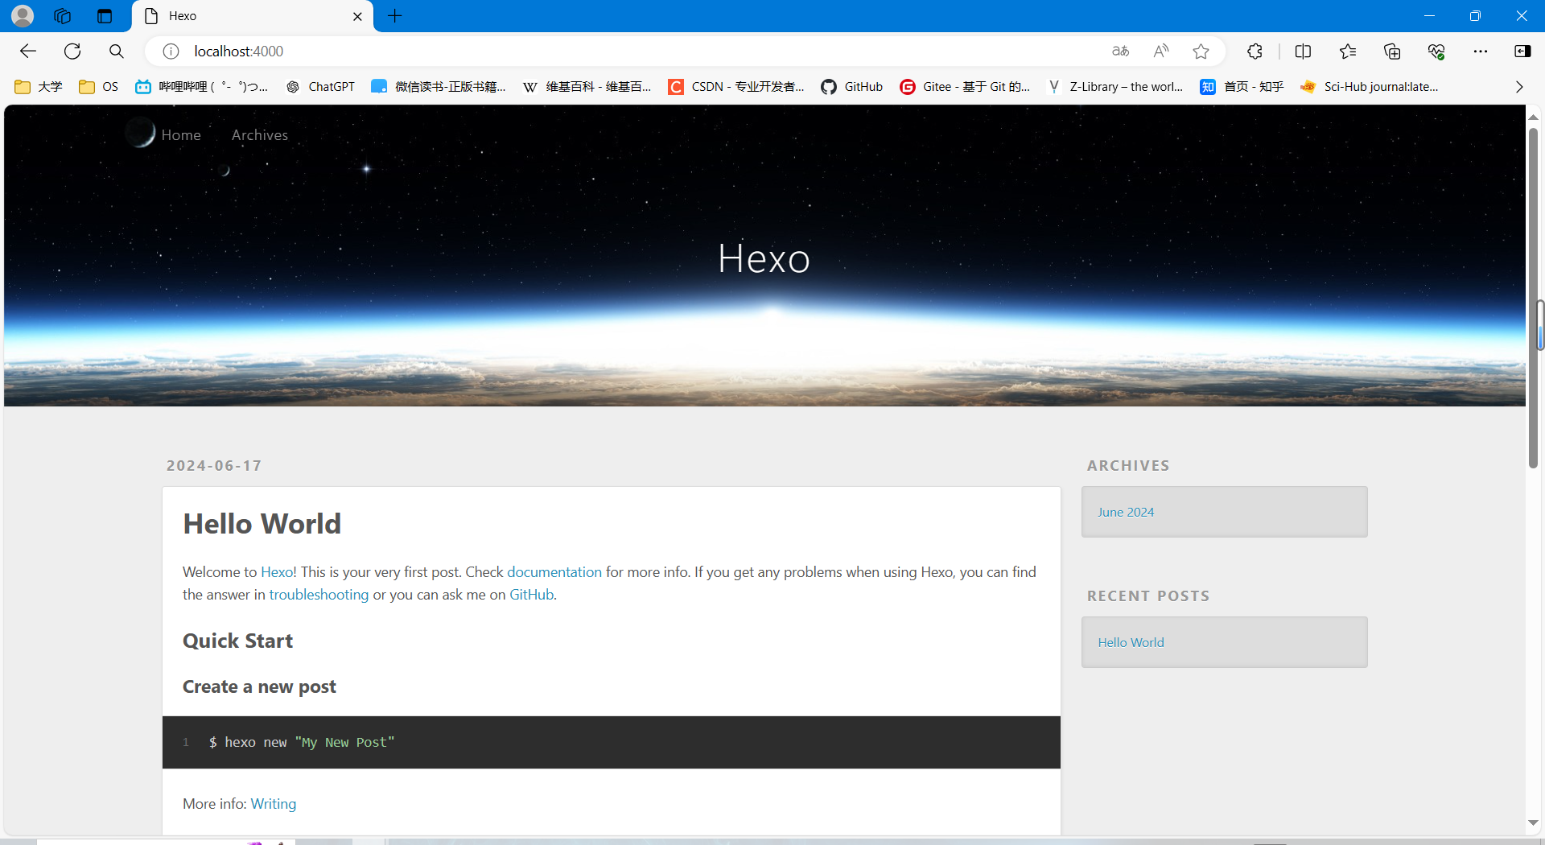The width and height of the screenshot is (1545, 845).
Task: Open the 微信读书 bookmark
Action: coord(439,87)
